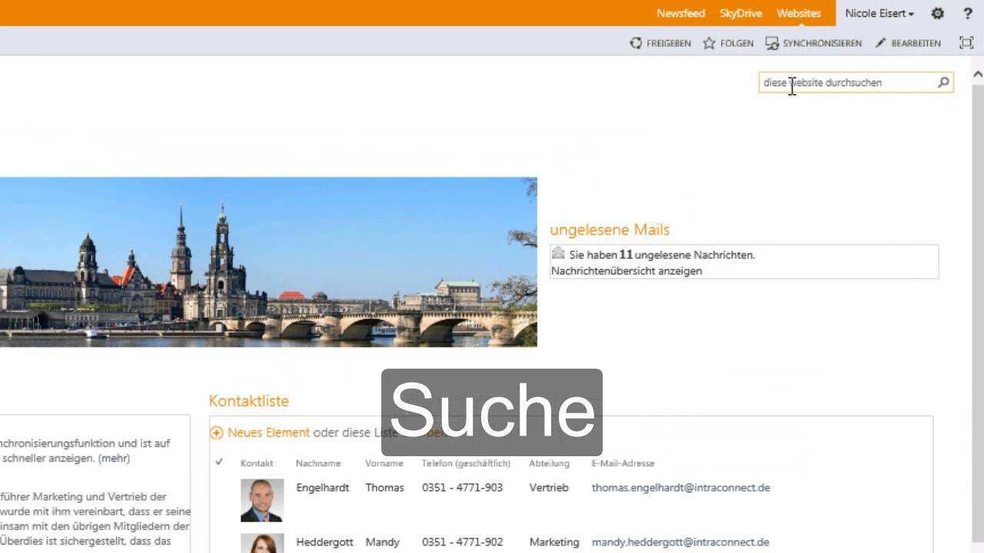Click Nachrichtenübersicht anzeigen link

pos(627,270)
